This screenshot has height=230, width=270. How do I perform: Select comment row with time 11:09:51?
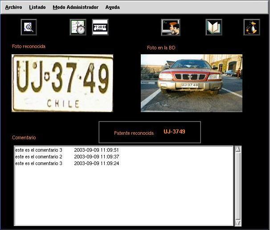pyautogui.click(x=123, y=150)
